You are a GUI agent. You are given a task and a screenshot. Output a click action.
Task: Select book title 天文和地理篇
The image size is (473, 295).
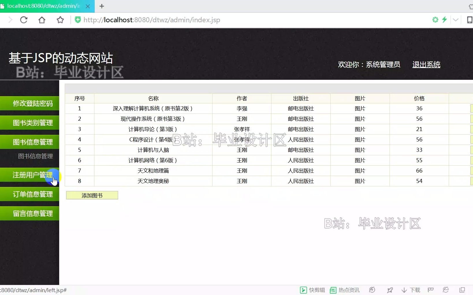pyautogui.click(x=153, y=171)
